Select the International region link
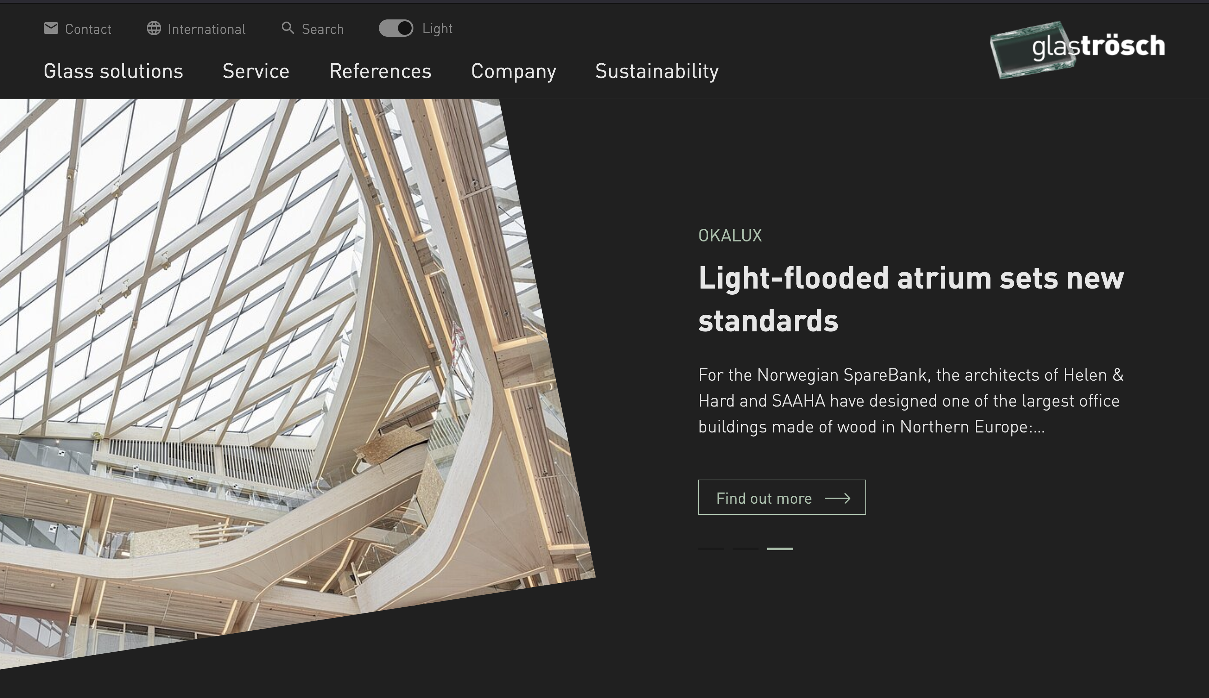 coord(207,29)
